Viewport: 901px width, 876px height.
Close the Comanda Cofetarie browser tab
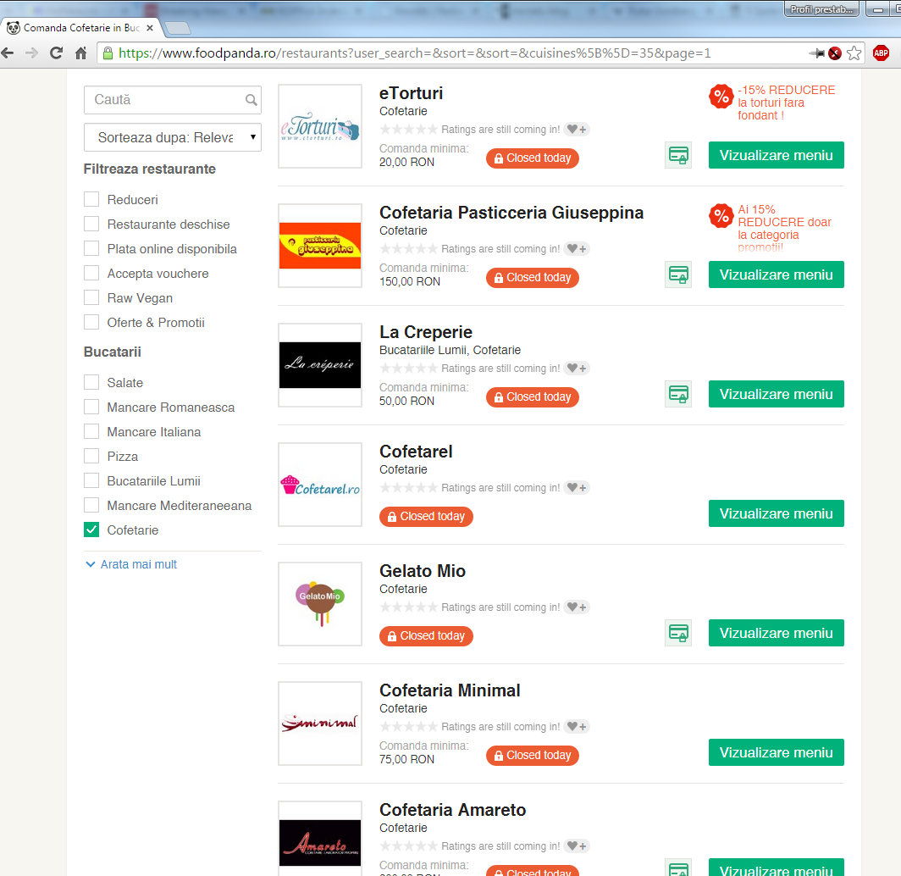coord(150,28)
